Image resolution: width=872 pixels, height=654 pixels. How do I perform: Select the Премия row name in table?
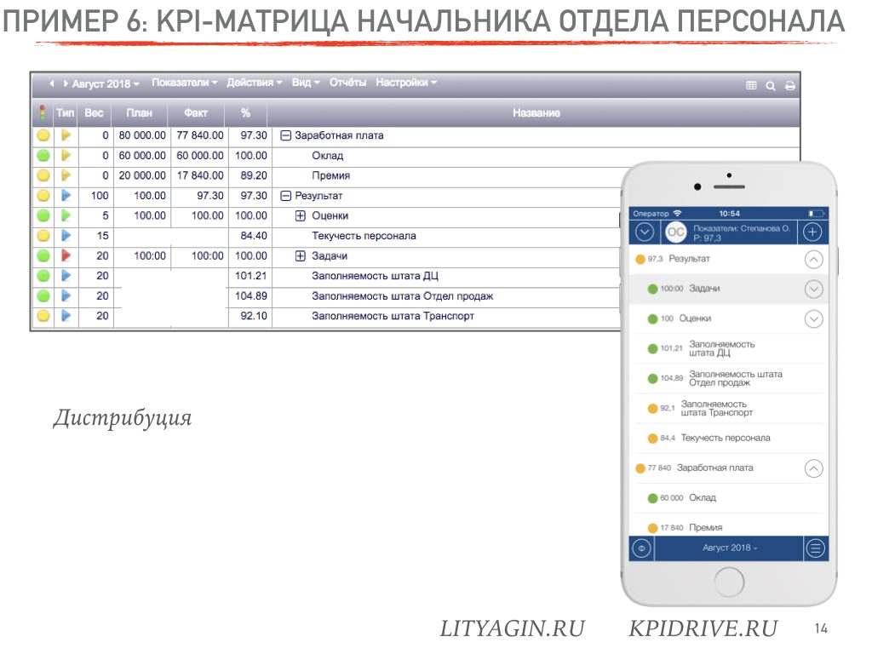point(331,175)
